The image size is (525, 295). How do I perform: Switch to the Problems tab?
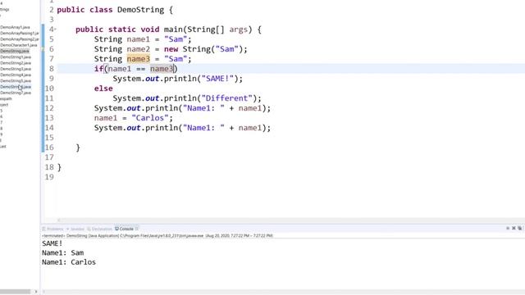click(52, 229)
